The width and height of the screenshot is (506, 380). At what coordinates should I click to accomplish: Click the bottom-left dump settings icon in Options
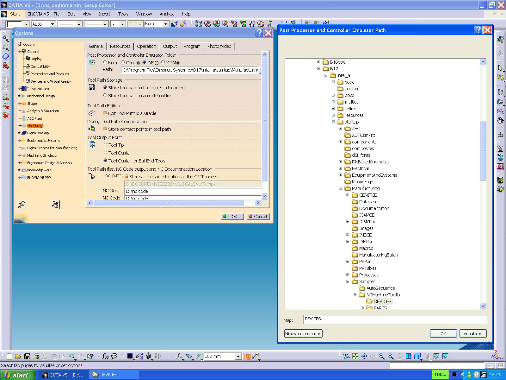coord(22,205)
